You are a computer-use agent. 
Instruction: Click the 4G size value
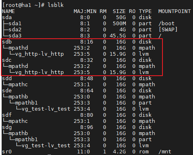[123, 30]
